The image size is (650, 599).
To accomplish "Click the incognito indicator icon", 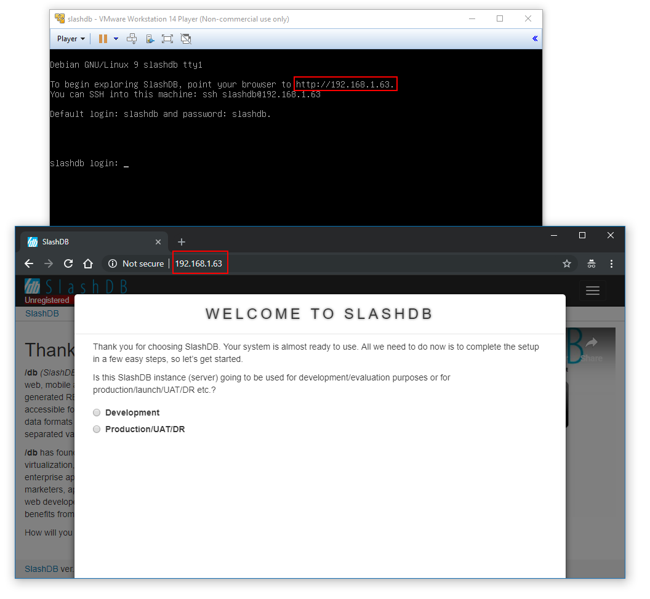I will tap(592, 263).
